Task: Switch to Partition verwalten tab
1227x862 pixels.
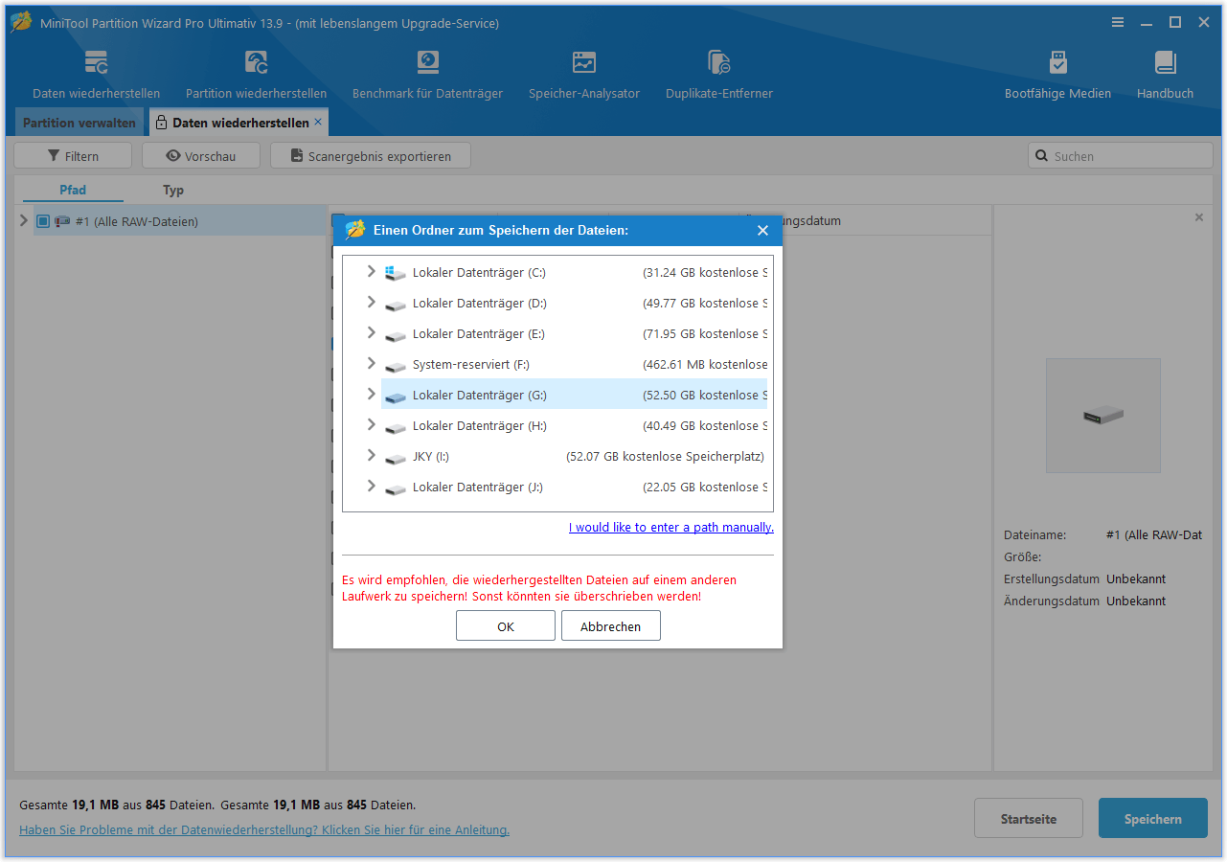Action: pyautogui.click(x=80, y=123)
